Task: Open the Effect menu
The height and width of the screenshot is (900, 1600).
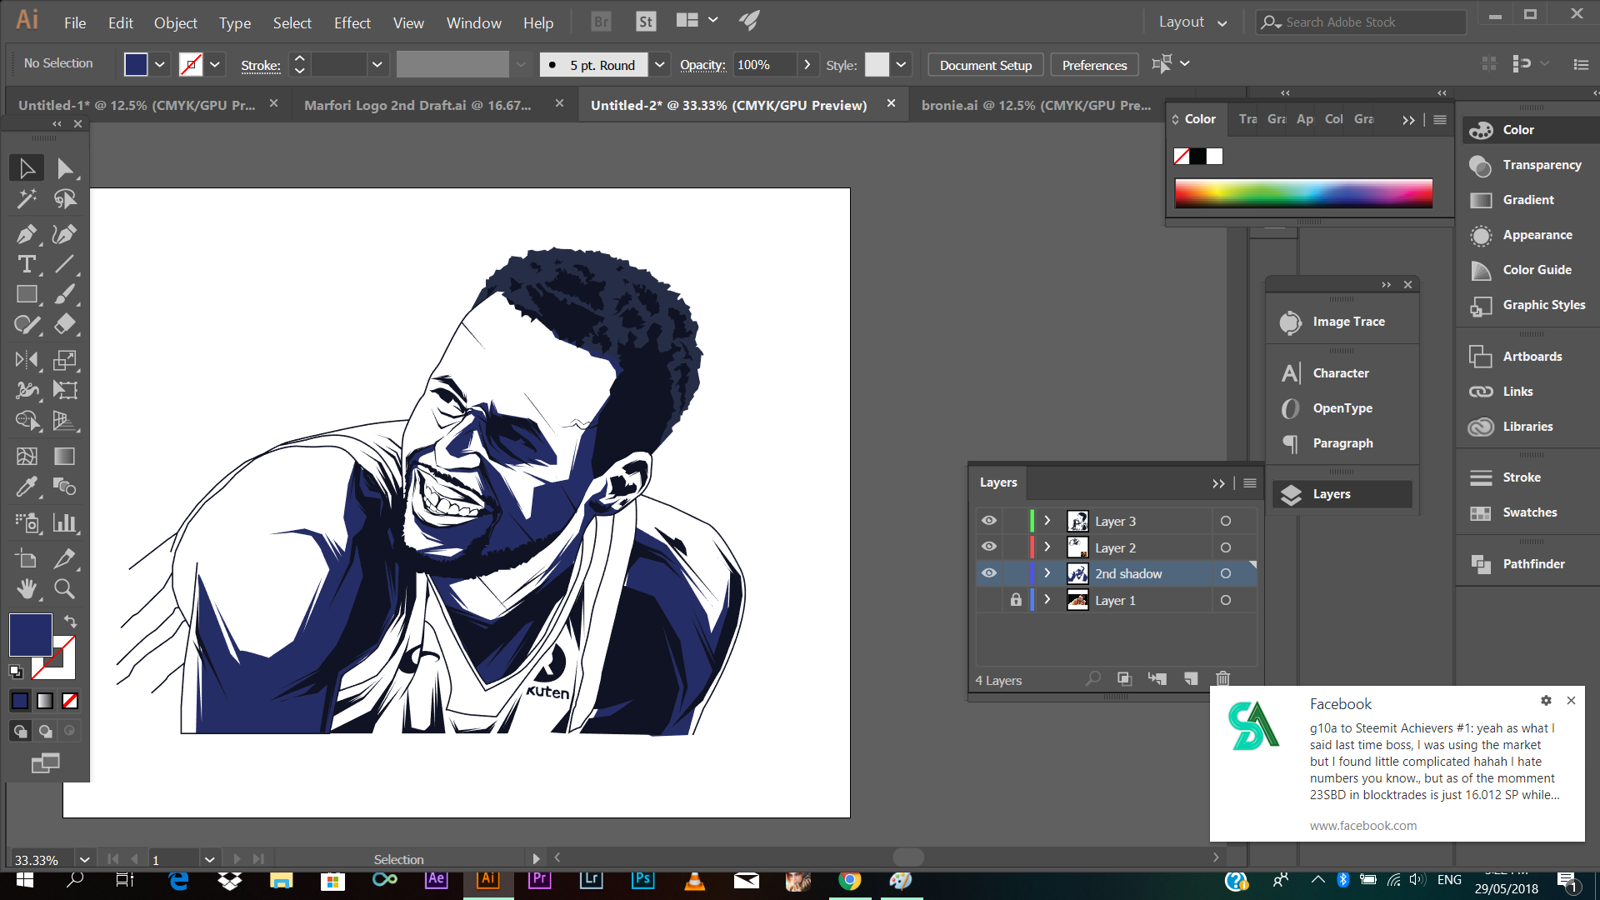Action: 352,23
